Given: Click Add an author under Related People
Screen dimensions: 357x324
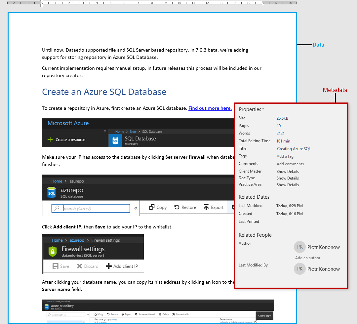Looking at the screenshot, I should point(308,258).
